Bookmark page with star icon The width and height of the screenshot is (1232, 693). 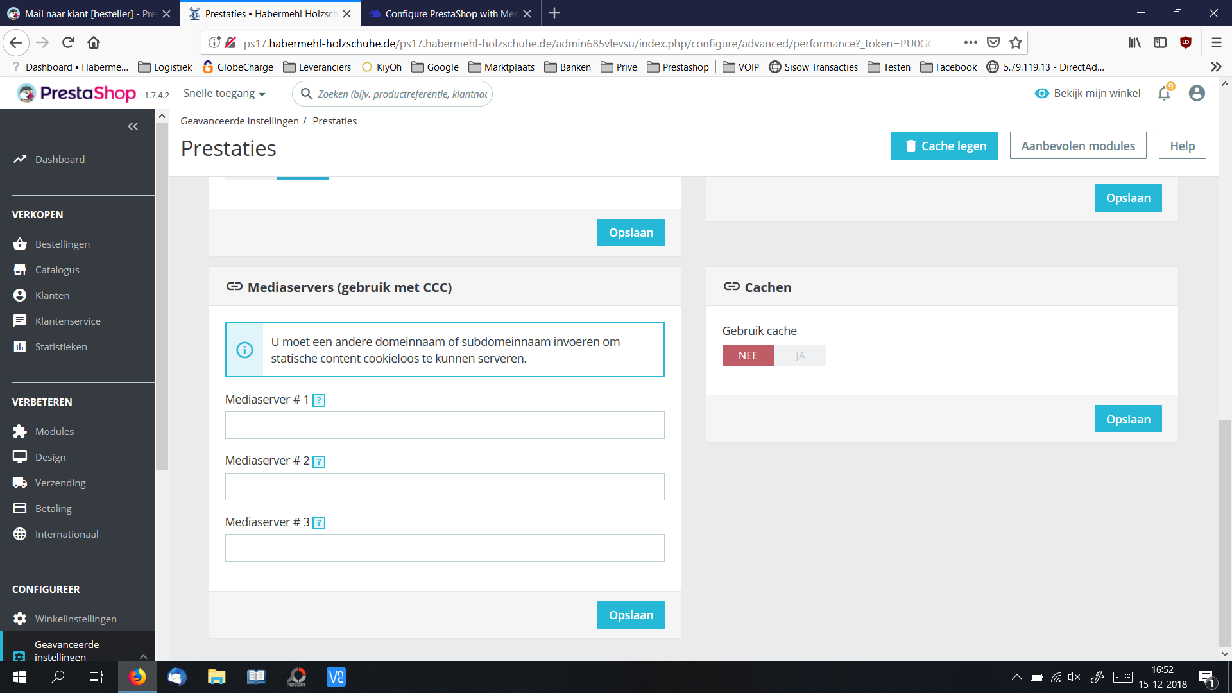click(1015, 43)
